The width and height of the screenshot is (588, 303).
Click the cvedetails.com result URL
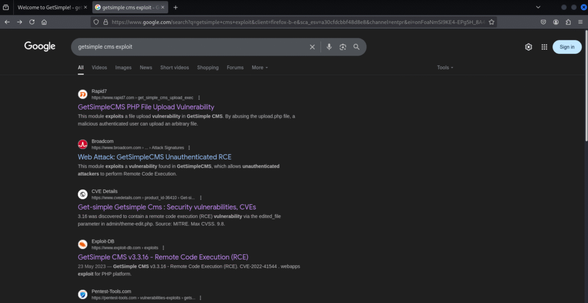[143, 197]
